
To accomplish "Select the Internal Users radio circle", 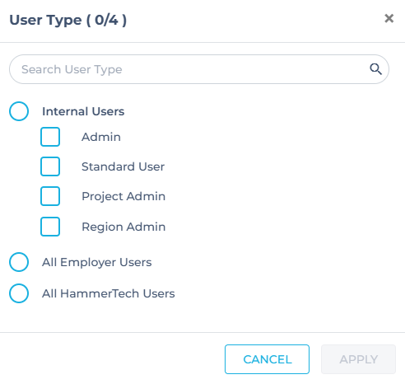I will pyautogui.click(x=19, y=111).
